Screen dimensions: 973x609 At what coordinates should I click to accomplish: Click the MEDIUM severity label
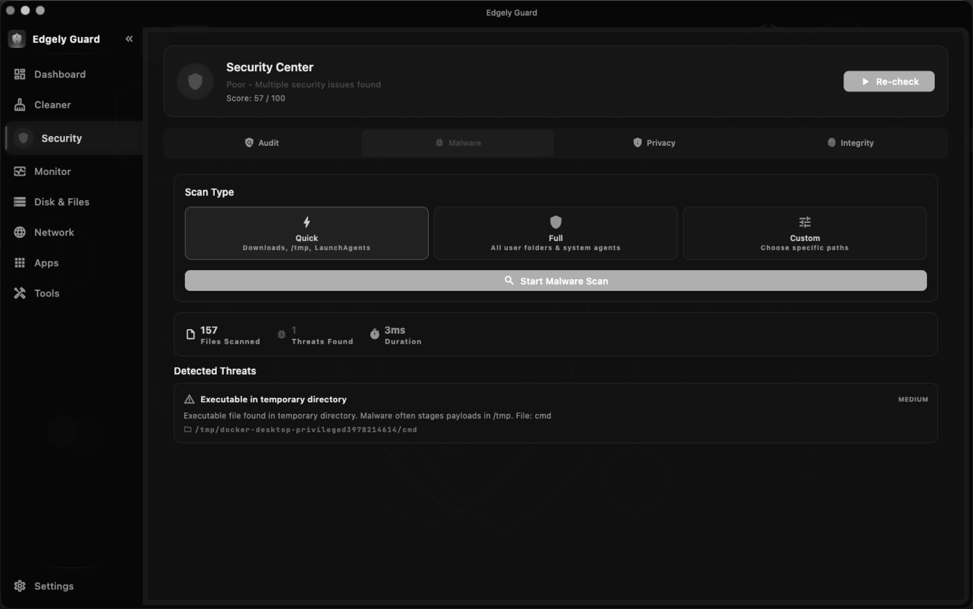913,399
